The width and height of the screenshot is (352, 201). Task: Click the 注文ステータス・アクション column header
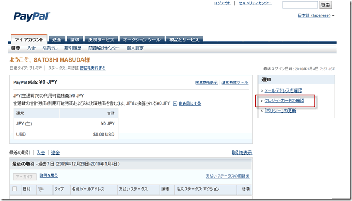pos(198,189)
